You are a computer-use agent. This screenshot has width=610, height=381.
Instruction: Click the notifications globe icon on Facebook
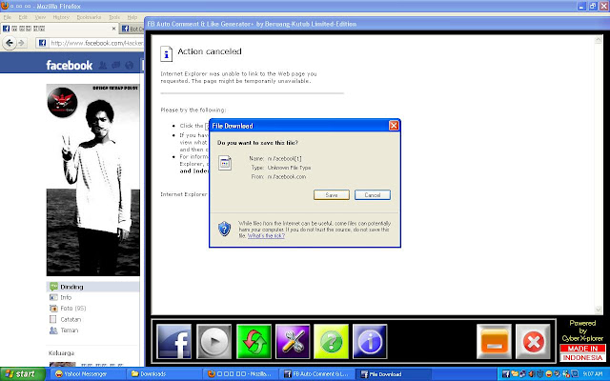tap(130, 65)
